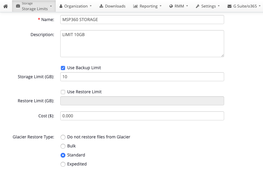Expand the Storage Limits dropdown arrow
263x170 pixels.
click(x=51, y=6)
